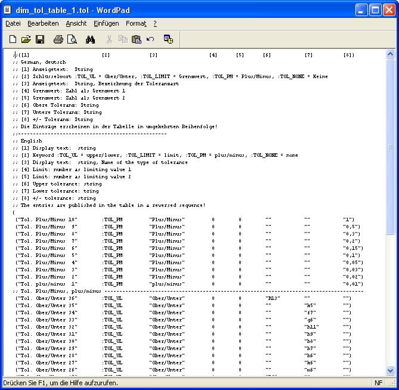Create a new document via toolbar icon
This screenshot has width=399, height=390.
(x=13, y=39)
